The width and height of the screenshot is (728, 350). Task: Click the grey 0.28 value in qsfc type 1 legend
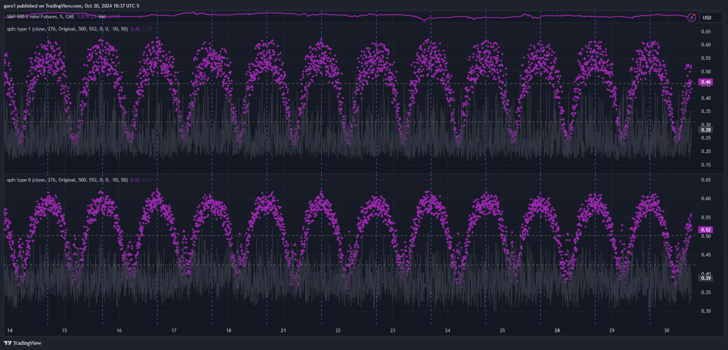pyautogui.click(x=147, y=29)
